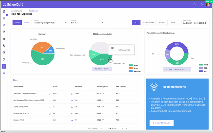Viewport: 213px width, 133px height.
Task: Click prediction bolt icon in Barstow USD row
Action: tap(72, 121)
